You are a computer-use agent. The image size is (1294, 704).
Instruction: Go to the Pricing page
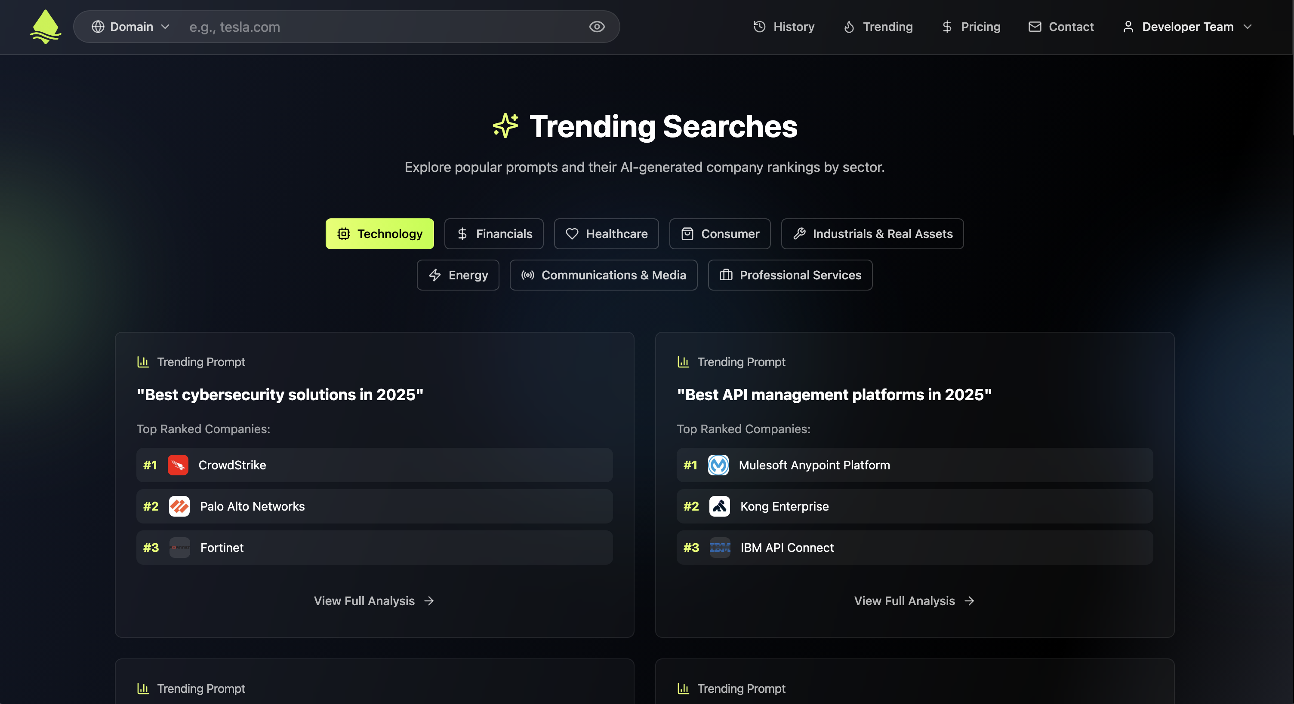(x=971, y=27)
